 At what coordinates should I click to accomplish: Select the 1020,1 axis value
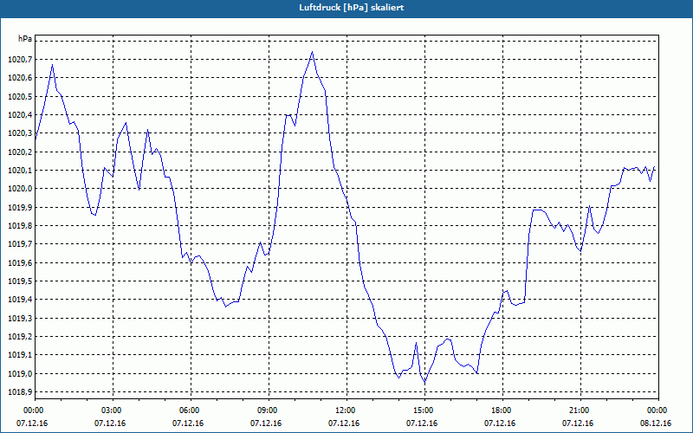(x=20, y=171)
